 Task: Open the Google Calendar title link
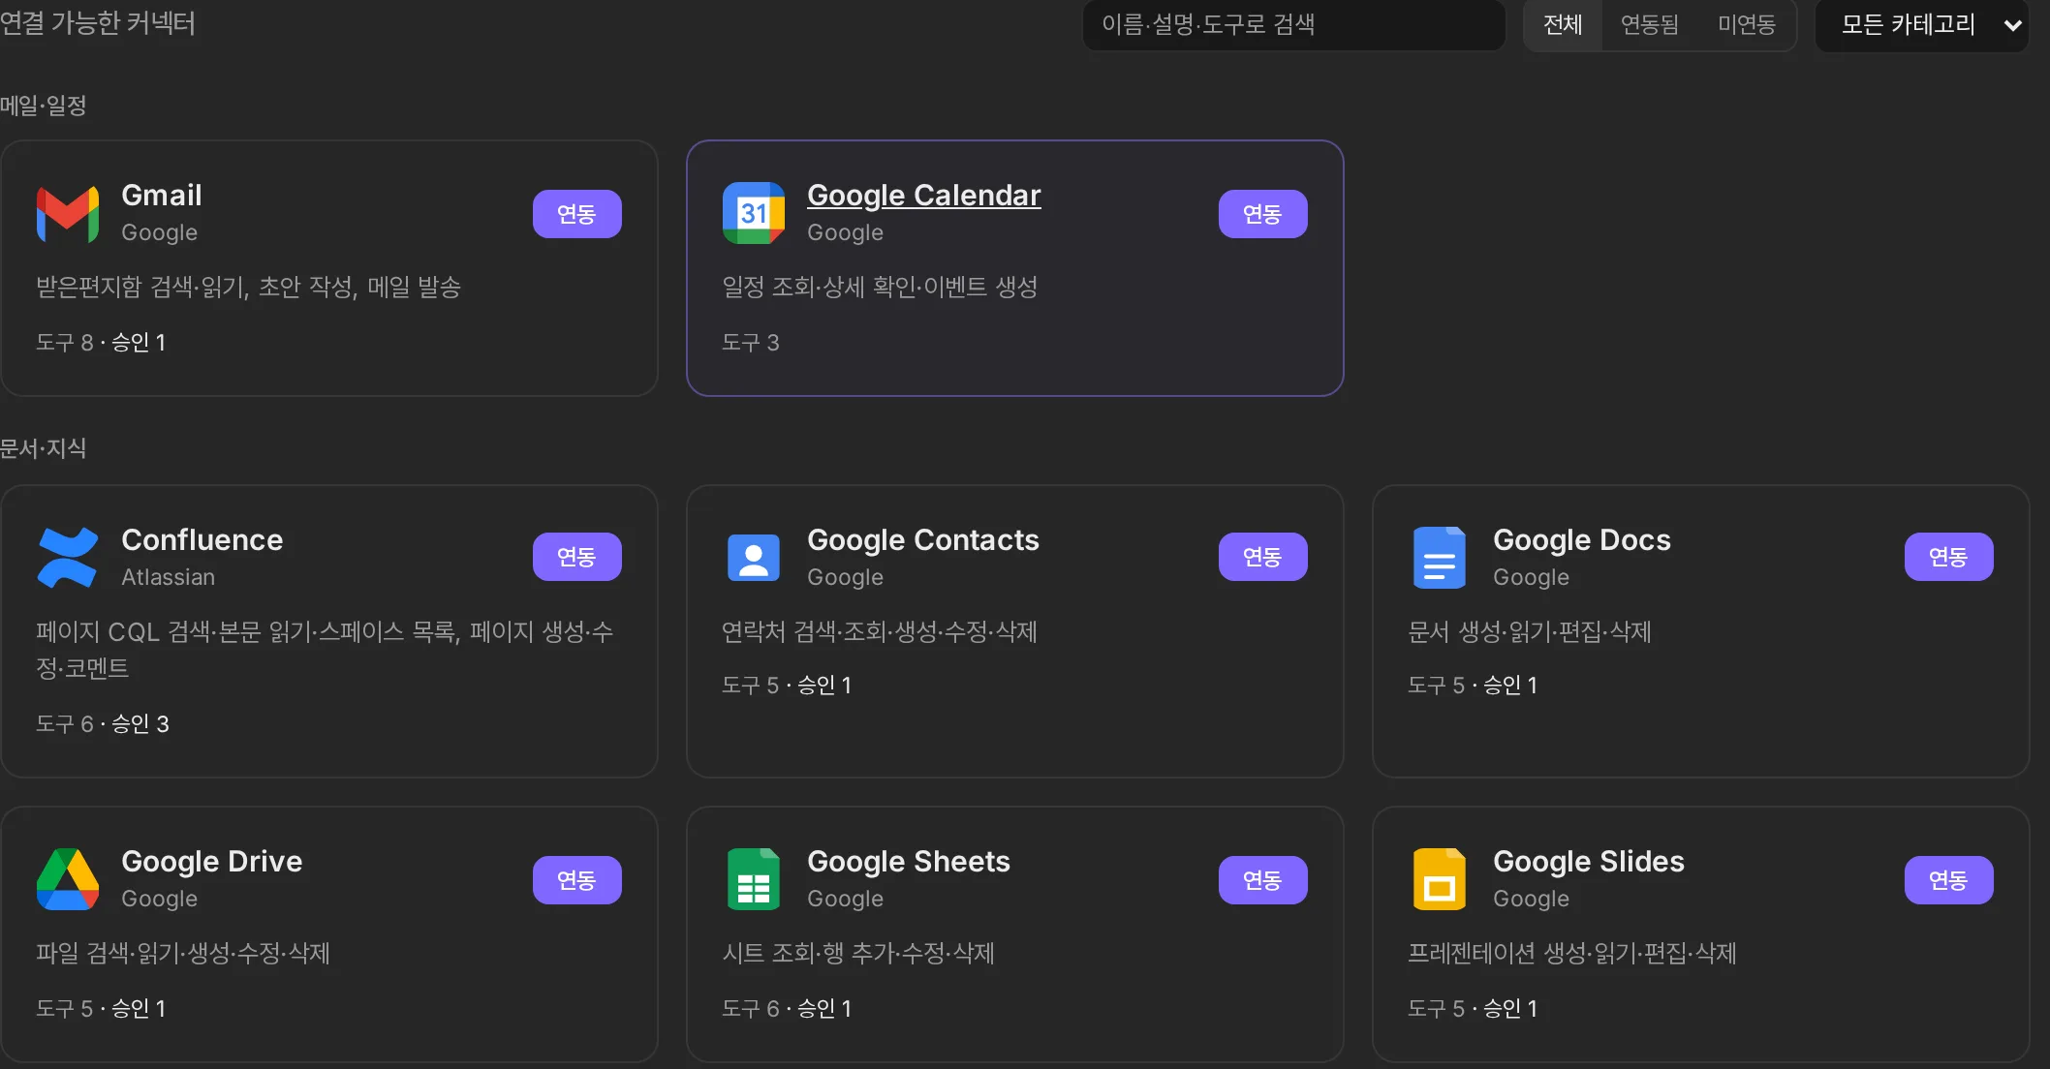tap(924, 196)
